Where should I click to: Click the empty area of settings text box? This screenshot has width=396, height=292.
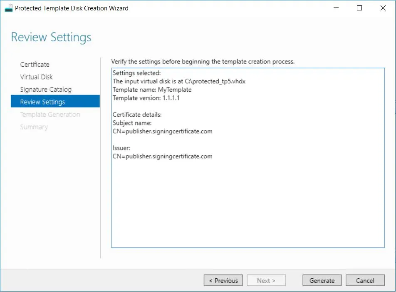[x=247, y=204]
